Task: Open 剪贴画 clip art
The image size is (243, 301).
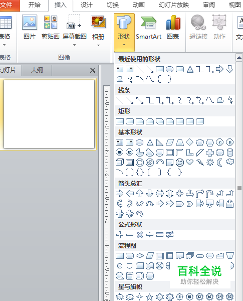Action: click(x=51, y=28)
